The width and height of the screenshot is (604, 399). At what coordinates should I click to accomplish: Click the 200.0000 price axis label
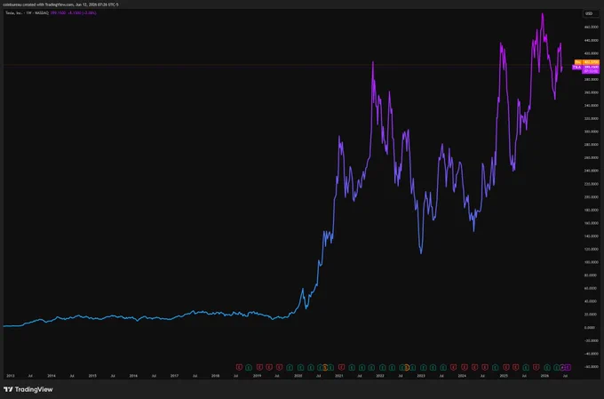(x=592, y=197)
